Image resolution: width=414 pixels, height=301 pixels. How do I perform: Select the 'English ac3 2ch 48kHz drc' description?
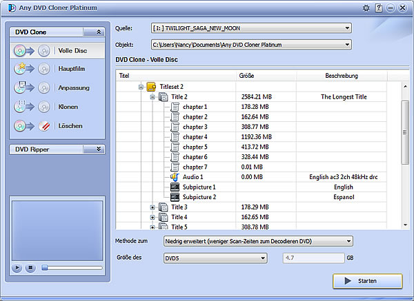pos(343,177)
